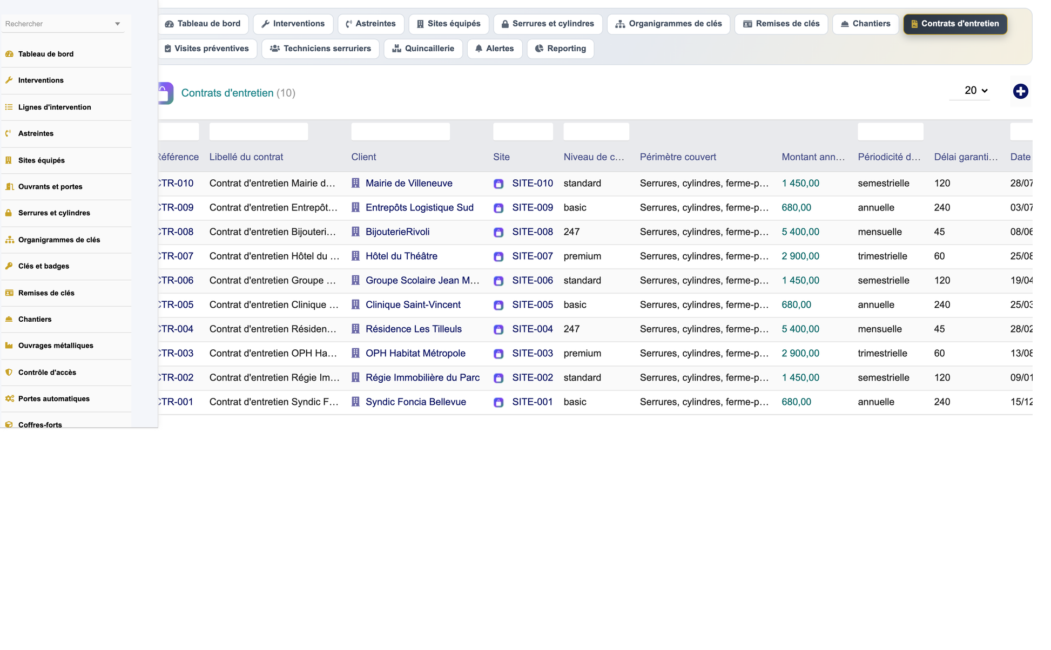Click the Interventions wrench icon in sidebar
Image resolution: width=1051 pixels, height=650 pixels.
[9, 80]
